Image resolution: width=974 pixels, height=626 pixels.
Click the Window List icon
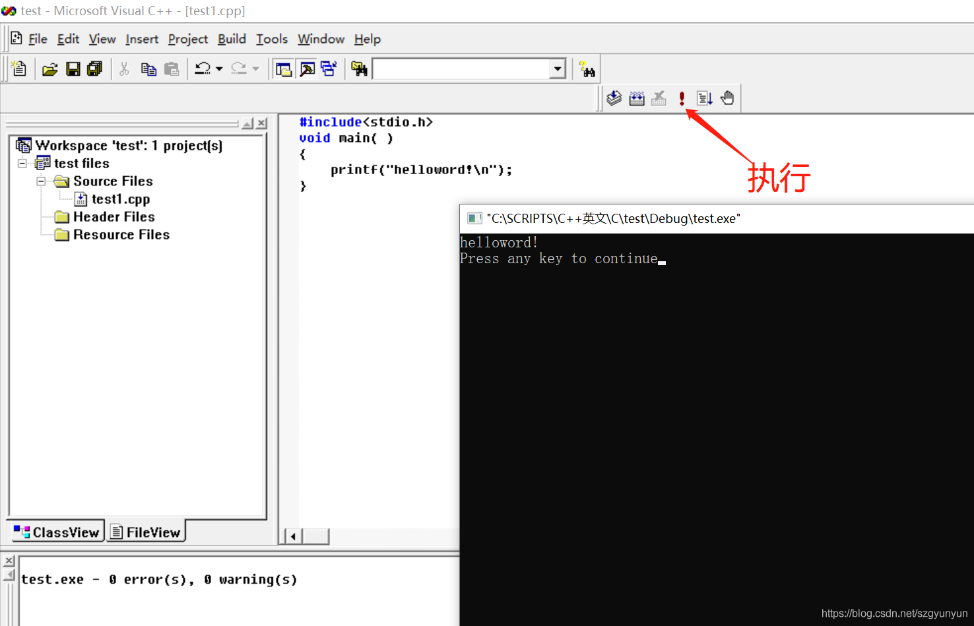tap(329, 69)
